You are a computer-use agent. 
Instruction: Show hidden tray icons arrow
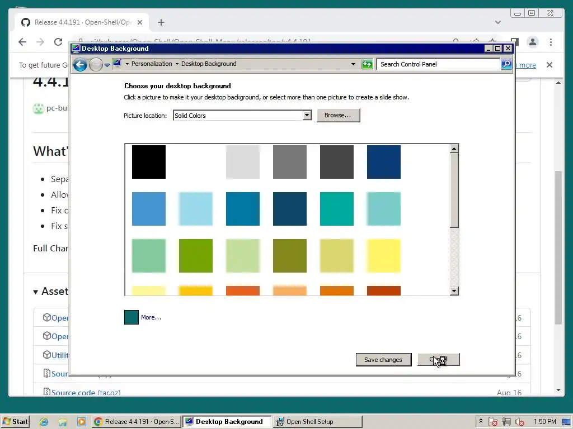[x=481, y=421]
